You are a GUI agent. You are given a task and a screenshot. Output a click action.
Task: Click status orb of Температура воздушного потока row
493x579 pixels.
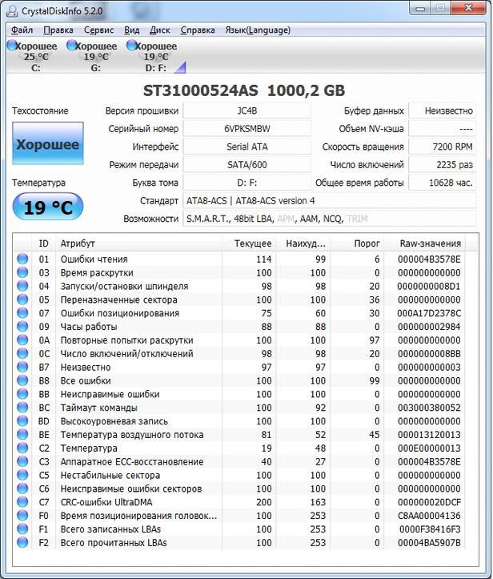tap(22, 434)
